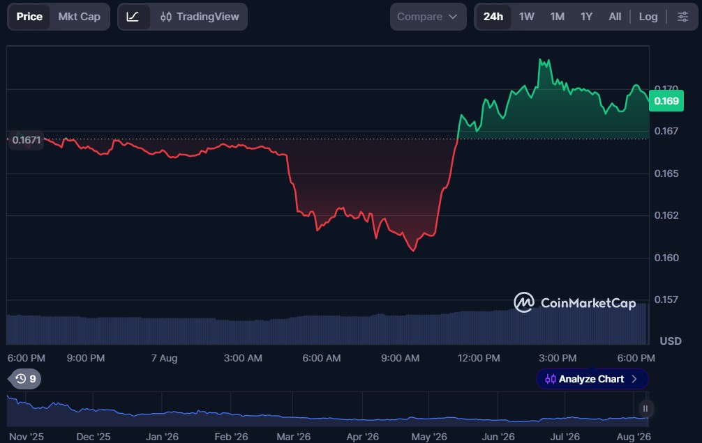Click the 9:00 AM time axis label

[x=401, y=358]
